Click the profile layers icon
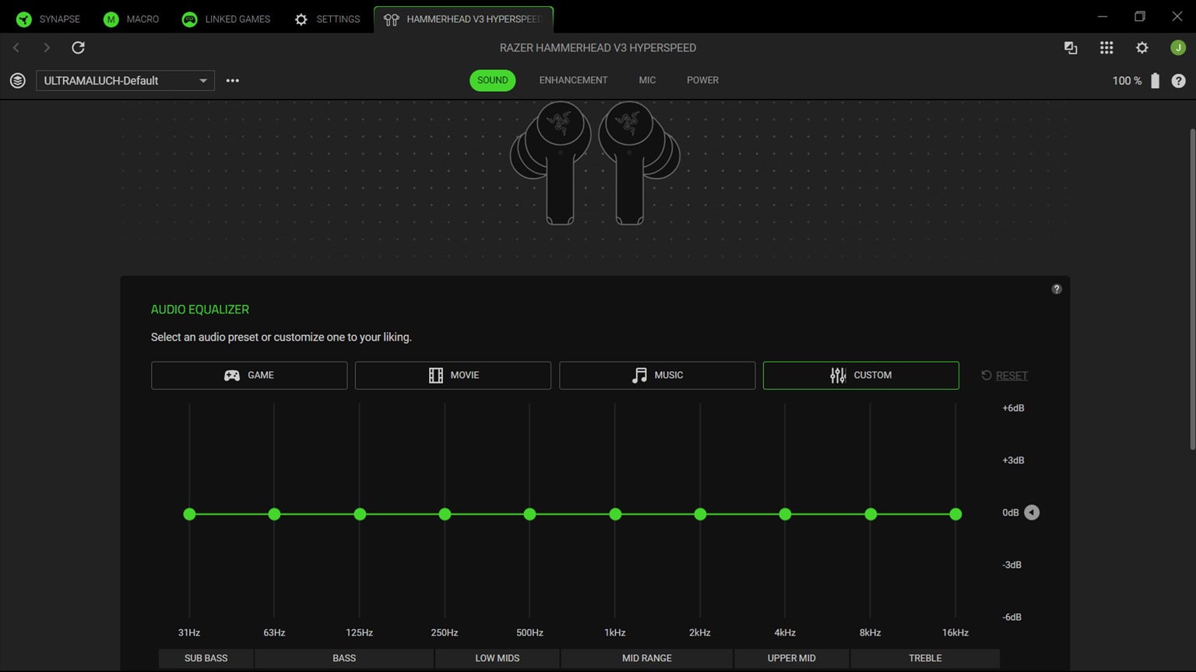This screenshot has width=1196, height=672. [18, 80]
